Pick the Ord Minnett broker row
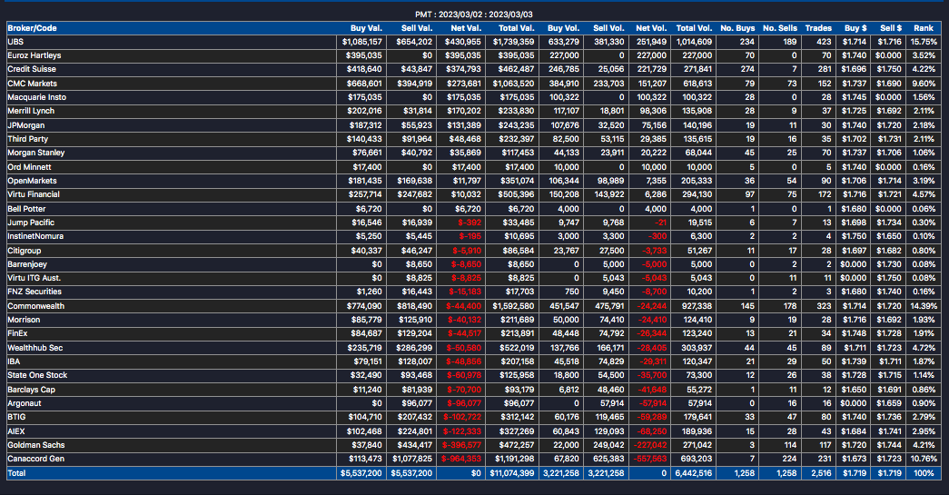The width and height of the screenshot is (949, 495). point(474,167)
